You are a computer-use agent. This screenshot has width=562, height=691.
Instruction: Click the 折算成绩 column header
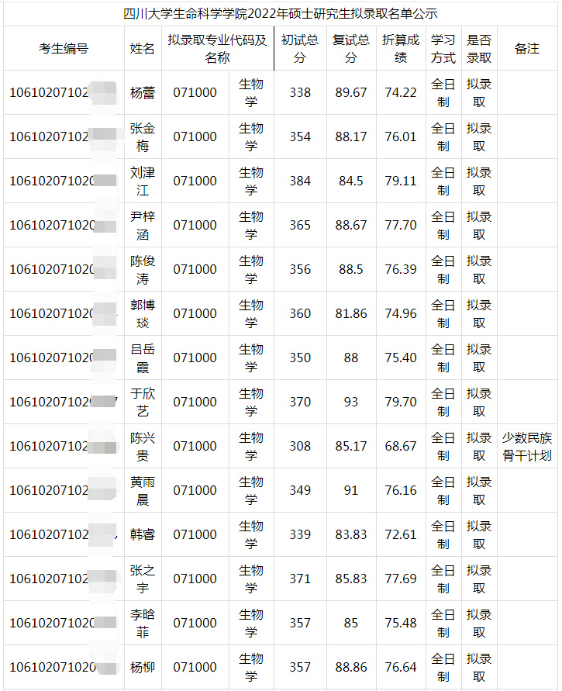tap(401, 48)
